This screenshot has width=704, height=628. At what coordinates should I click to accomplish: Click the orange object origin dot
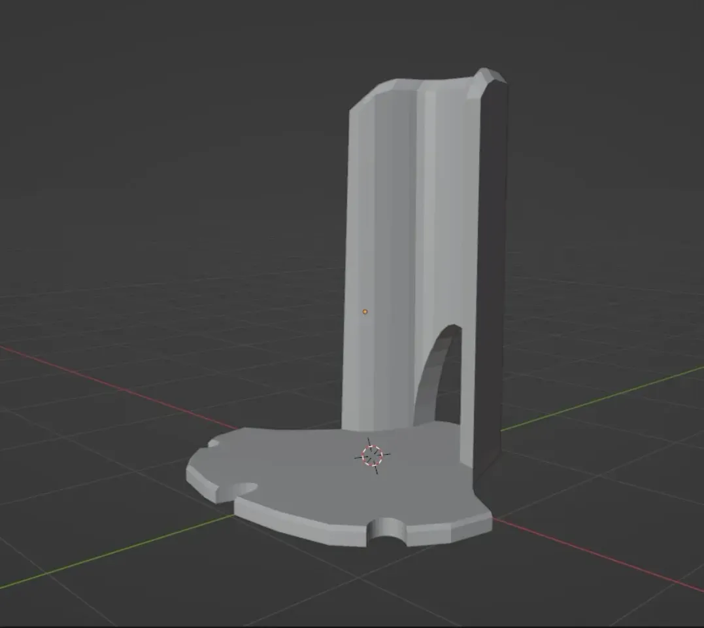365,312
